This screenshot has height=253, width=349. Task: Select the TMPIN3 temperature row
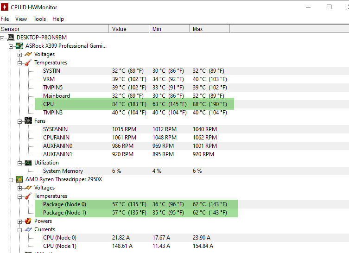click(x=196, y=113)
